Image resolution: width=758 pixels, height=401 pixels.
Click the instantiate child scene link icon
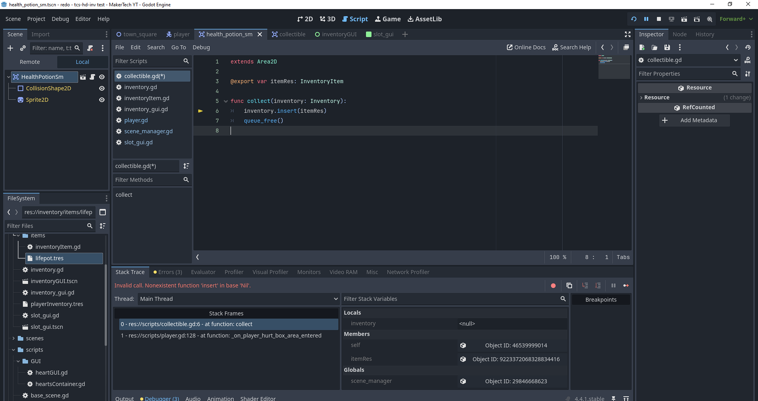click(x=23, y=48)
